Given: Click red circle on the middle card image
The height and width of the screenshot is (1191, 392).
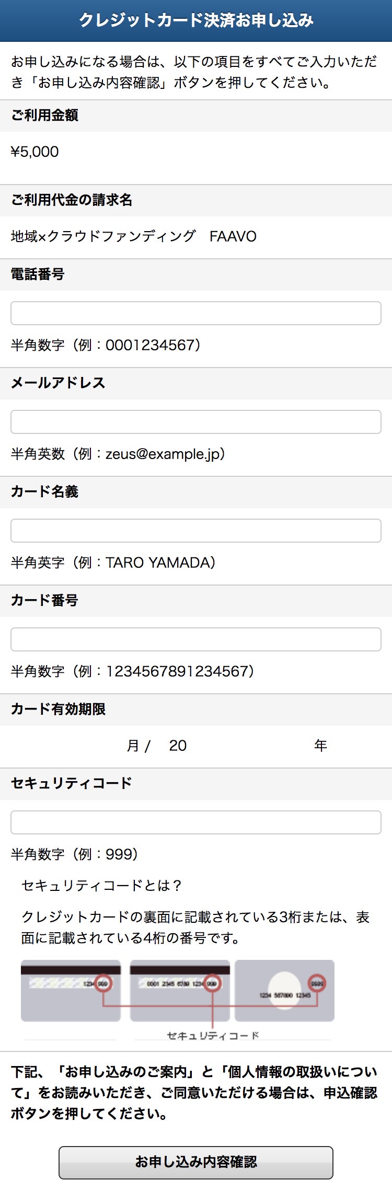Looking at the screenshot, I should click(x=212, y=983).
